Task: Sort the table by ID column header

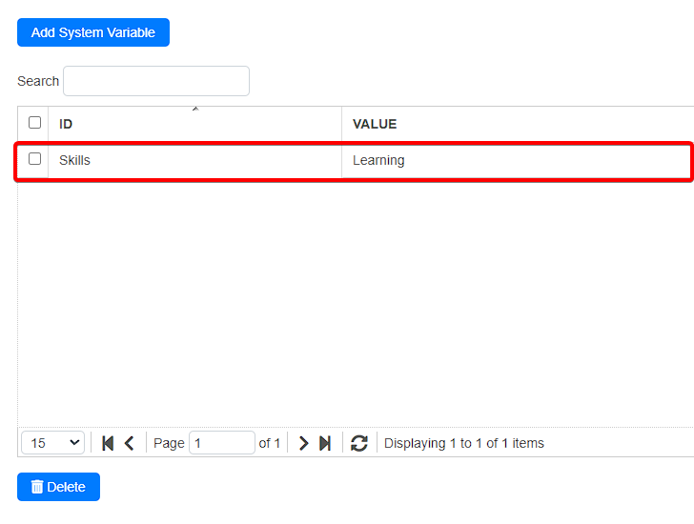Action: [x=66, y=124]
